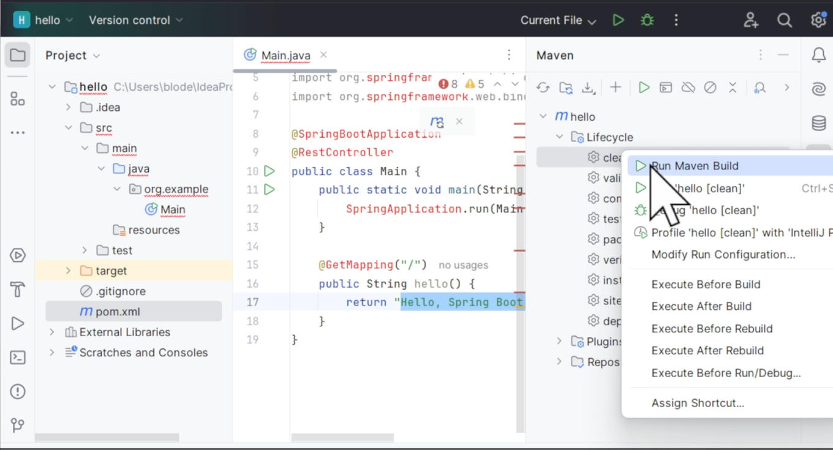Click the Maven Download Sources icon
833x450 pixels.
click(x=588, y=88)
